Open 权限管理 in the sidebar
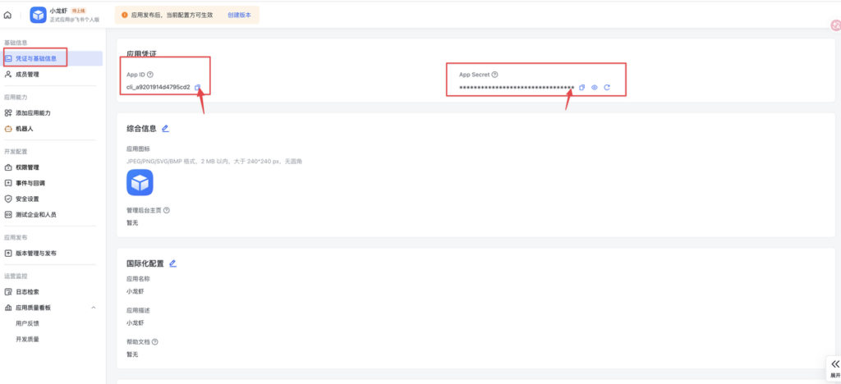Image resolution: width=841 pixels, height=384 pixels. pyautogui.click(x=27, y=167)
